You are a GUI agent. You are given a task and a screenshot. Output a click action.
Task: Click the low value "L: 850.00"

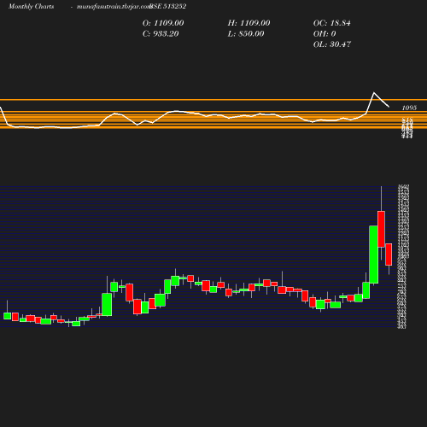tap(246, 33)
